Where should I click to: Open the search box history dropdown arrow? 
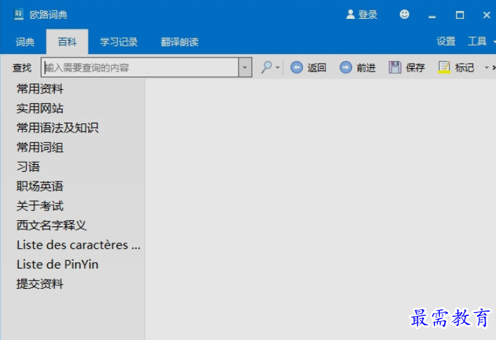point(245,67)
